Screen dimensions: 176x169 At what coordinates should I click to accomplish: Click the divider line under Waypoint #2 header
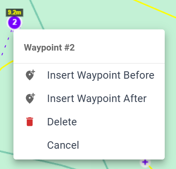pyautogui.click(x=89, y=63)
